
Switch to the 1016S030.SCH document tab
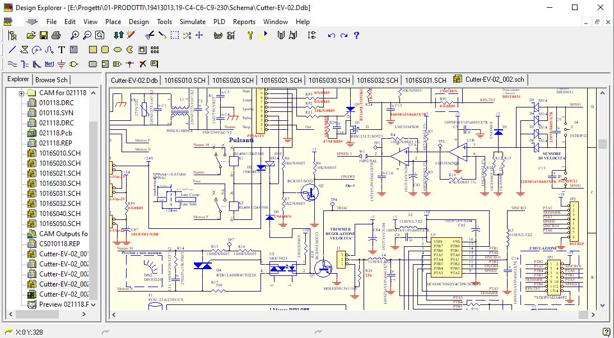click(x=329, y=80)
